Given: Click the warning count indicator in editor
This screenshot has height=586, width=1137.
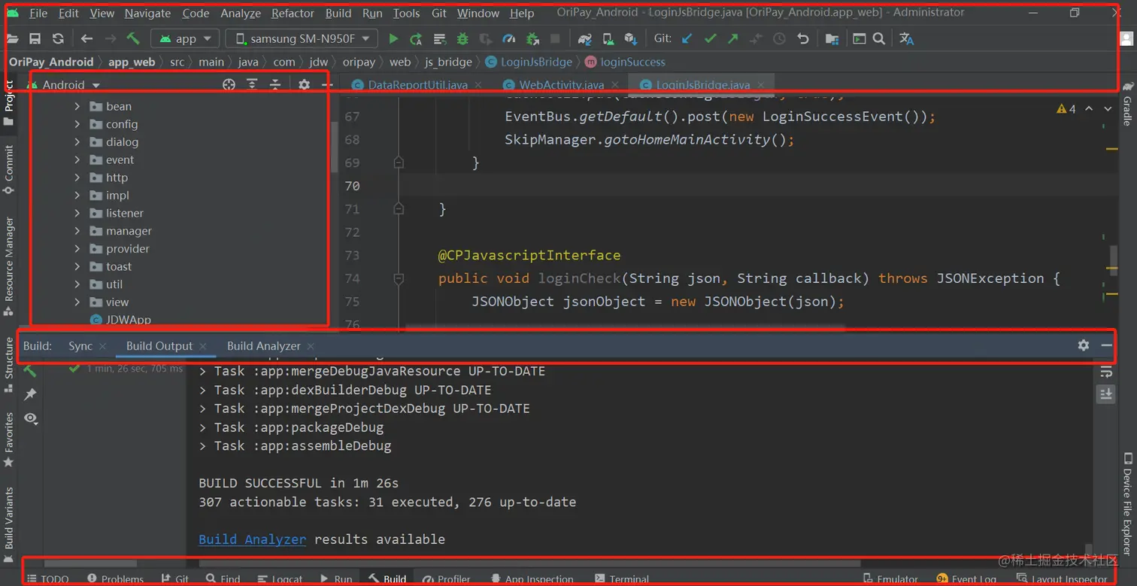Looking at the screenshot, I should click(1066, 109).
